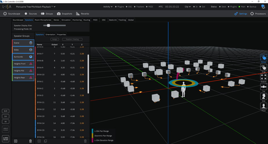Delete the selected speaker group
This screenshot has height=144, width=268.
[30, 141]
